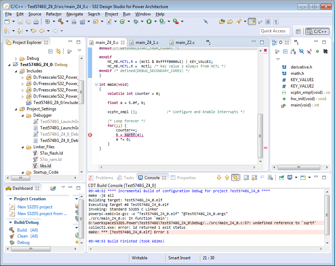Toggle Link with Editor in Project Explorer
The height and width of the screenshot is (266, 335).
click(x=58, y=51)
